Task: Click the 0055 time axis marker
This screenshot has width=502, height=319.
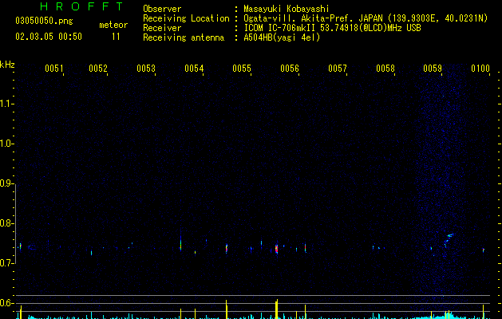Action: point(242,68)
